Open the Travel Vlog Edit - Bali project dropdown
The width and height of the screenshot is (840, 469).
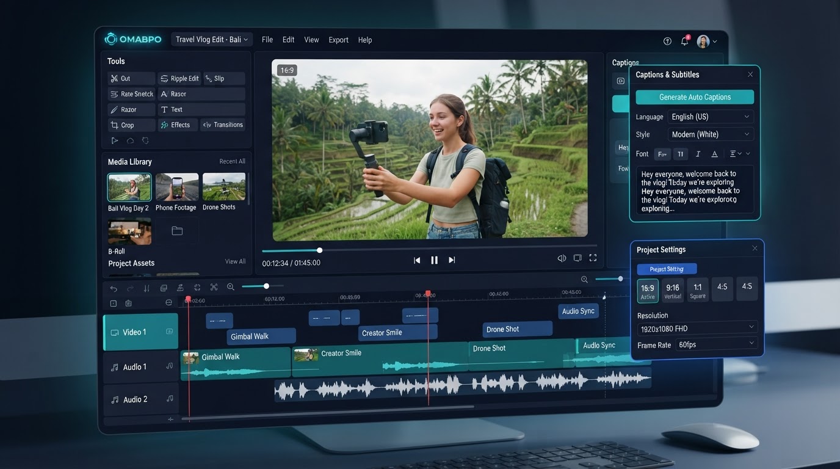tap(212, 40)
